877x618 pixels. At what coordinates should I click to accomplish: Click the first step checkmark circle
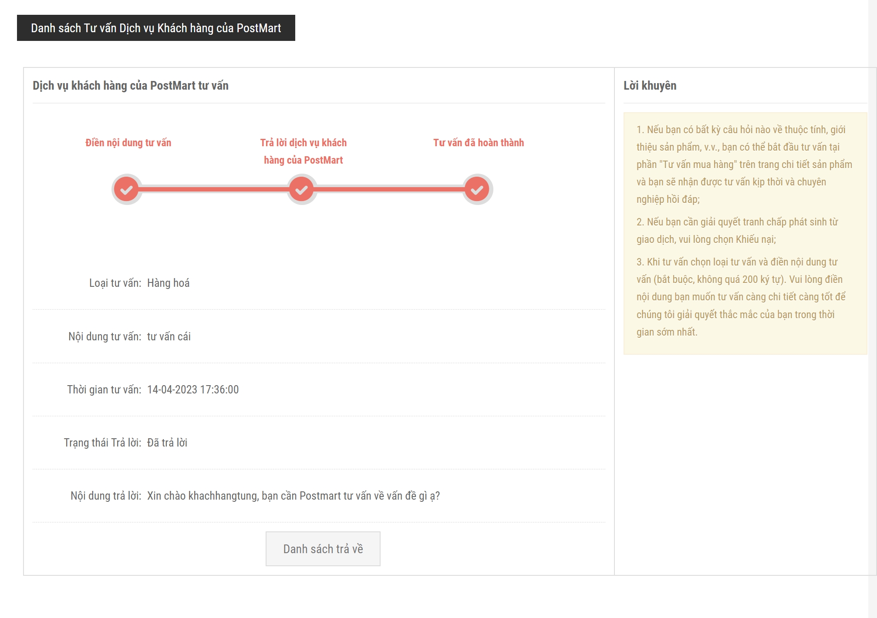coord(126,189)
